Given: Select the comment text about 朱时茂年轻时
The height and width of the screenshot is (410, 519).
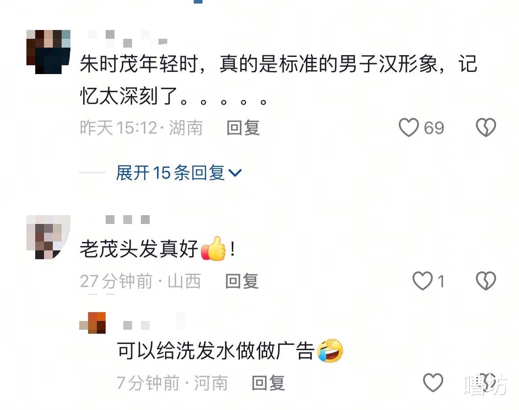Looking at the screenshot, I should point(278,79).
